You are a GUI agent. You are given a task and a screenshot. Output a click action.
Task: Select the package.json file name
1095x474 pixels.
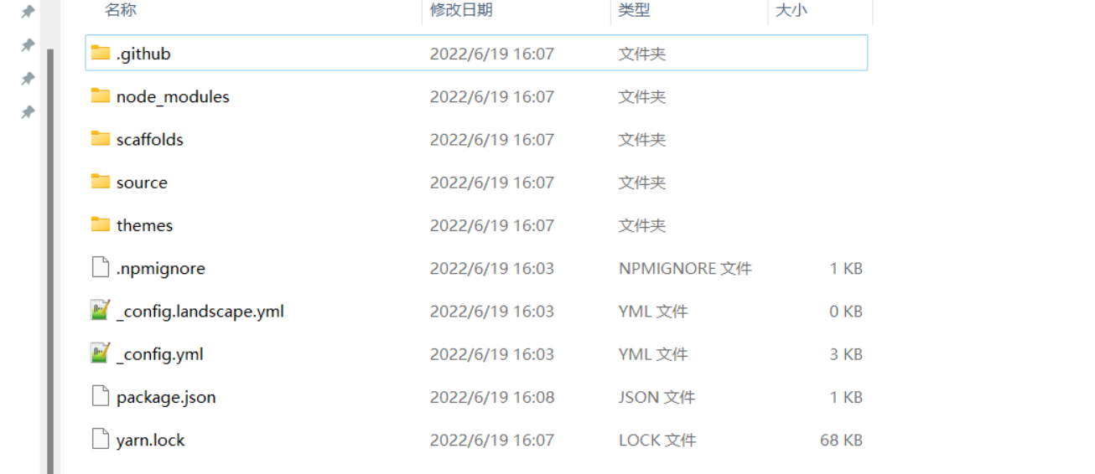166,397
